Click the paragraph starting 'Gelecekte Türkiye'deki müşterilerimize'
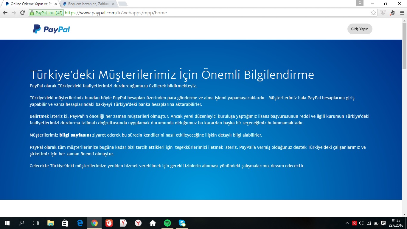Viewport: 407px width, 229px height. click(167, 166)
